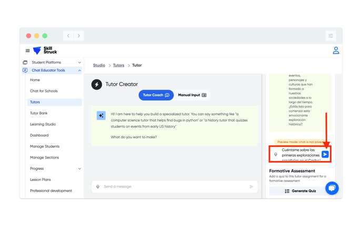
Task: Open Learning Studio in sidebar
Action: [x=43, y=124]
